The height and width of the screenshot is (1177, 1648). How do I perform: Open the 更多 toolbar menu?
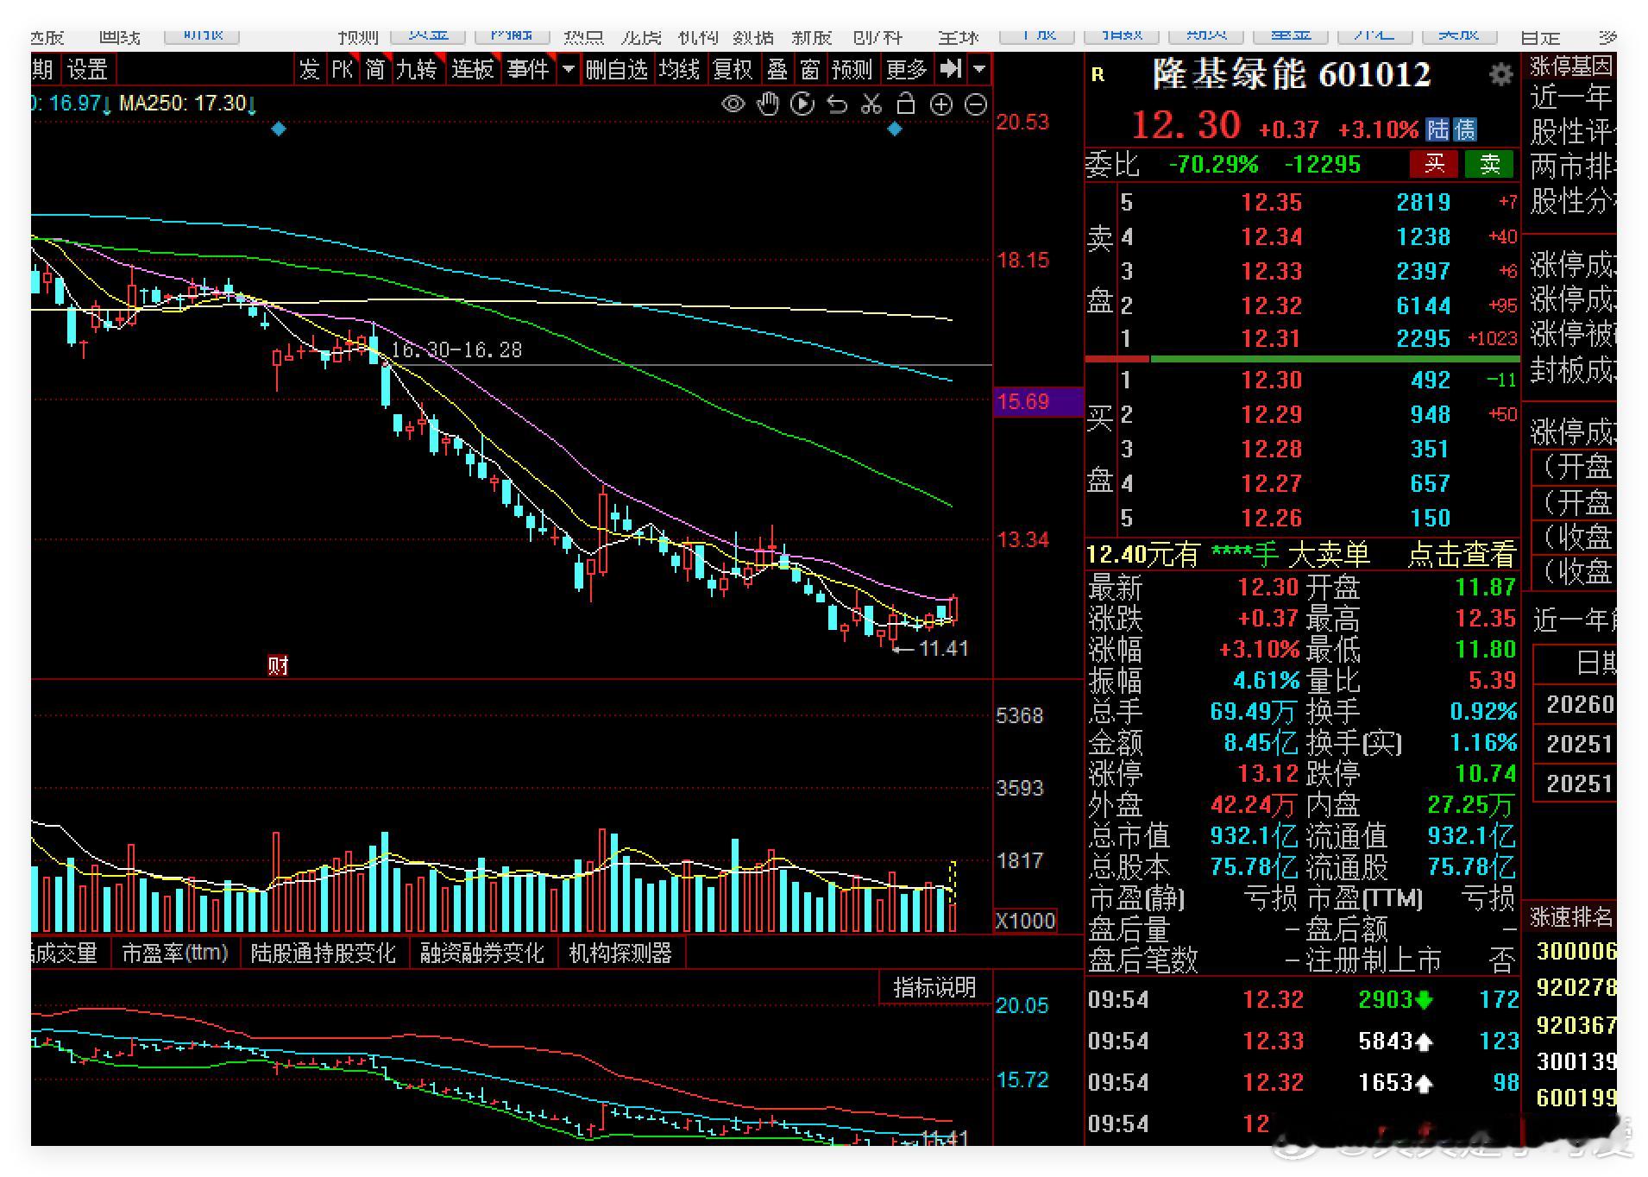pyautogui.click(x=906, y=68)
